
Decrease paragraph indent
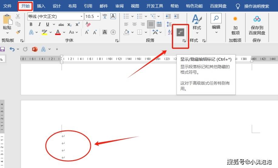click(x=168, y=16)
